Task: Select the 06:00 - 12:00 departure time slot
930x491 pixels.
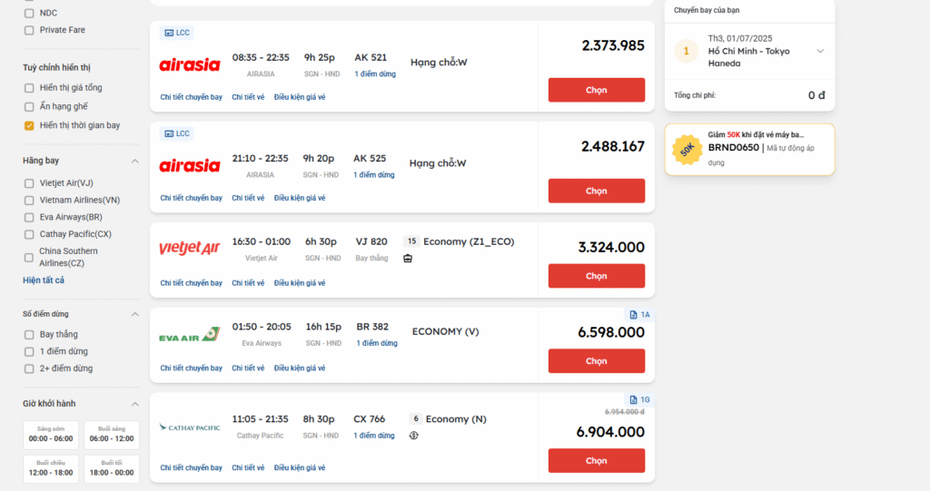Action: 112,435
